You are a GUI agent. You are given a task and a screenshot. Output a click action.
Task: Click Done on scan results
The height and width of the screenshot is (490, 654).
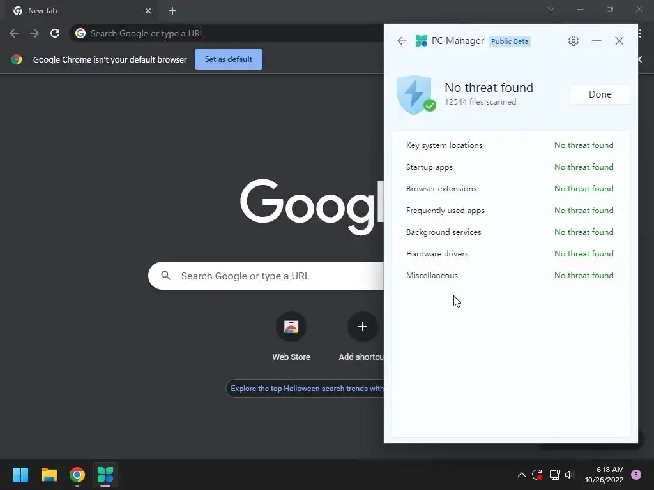pos(600,94)
